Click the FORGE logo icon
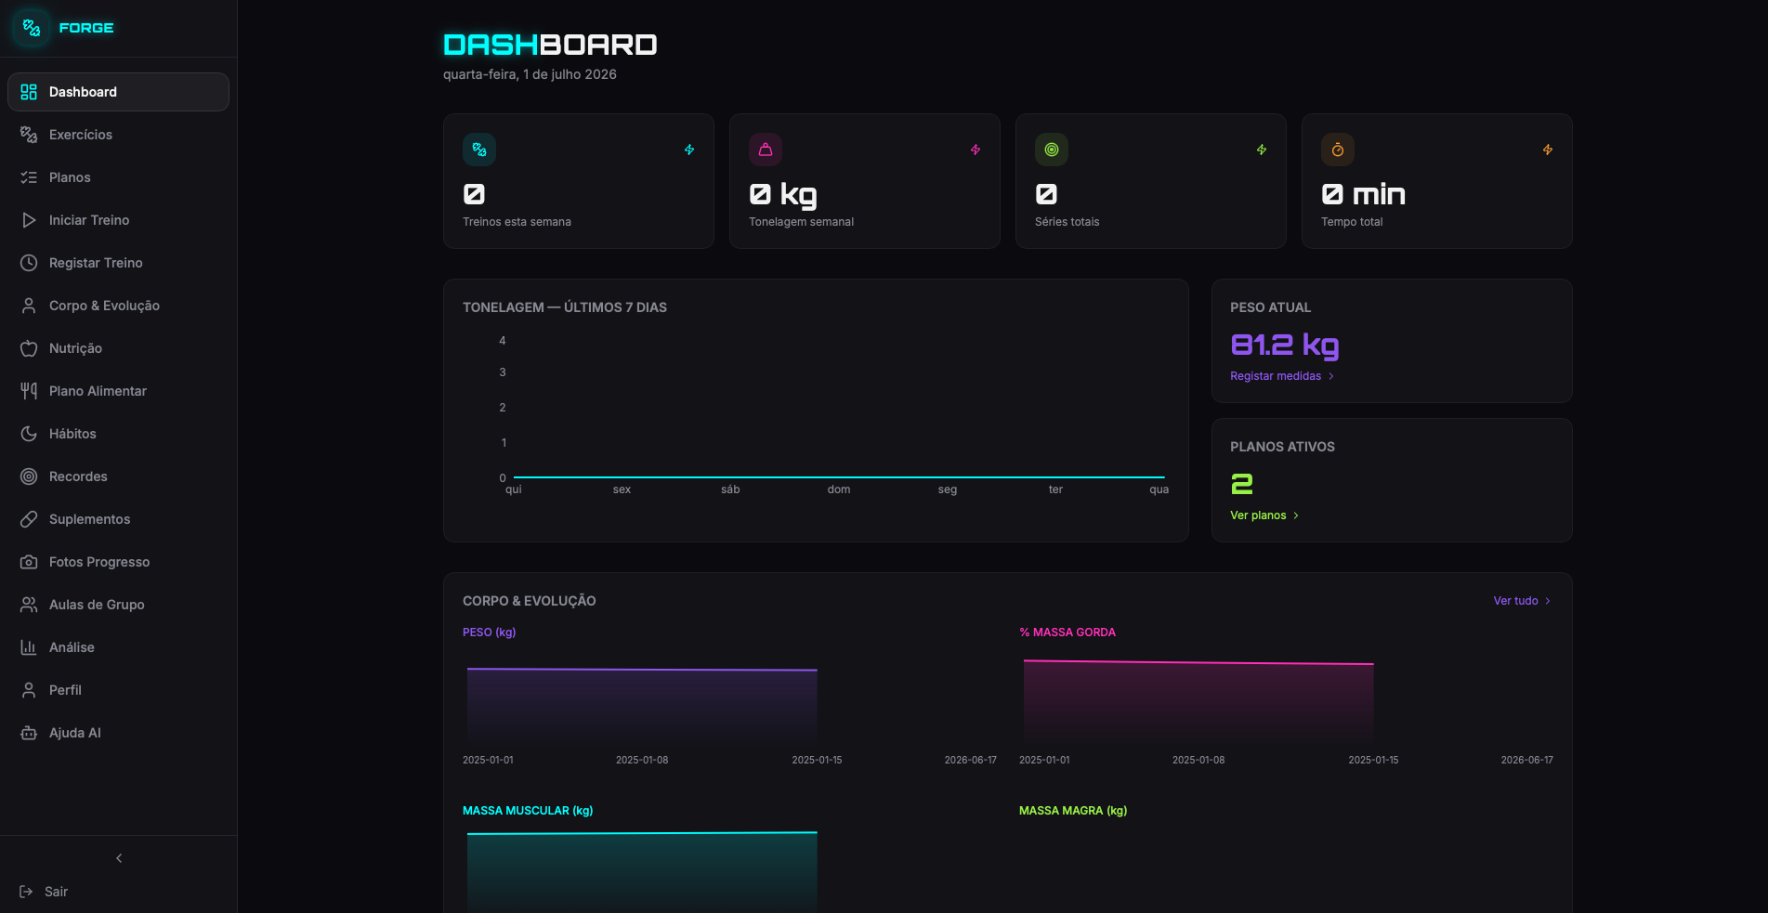Image resolution: width=1768 pixels, height=913 pixels. coord(32,28)
